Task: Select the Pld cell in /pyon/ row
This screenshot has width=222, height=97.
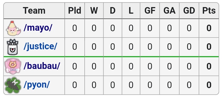Action: point(75,85)
